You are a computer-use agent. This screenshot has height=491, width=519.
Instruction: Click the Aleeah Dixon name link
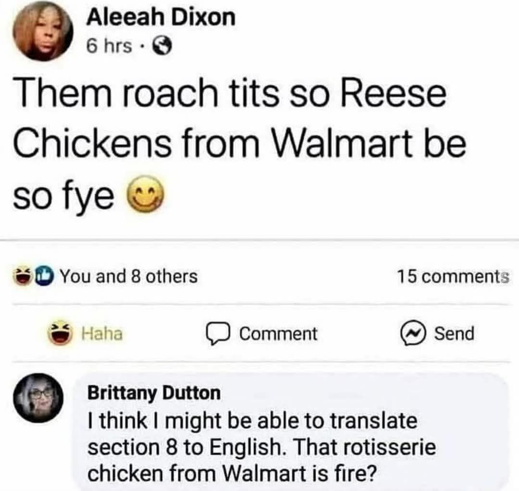tap(161, 17)
